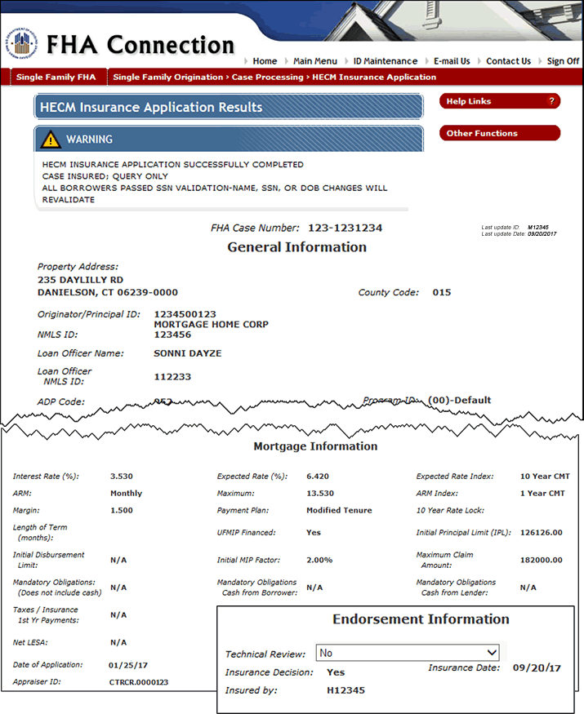
Task: Click Expected Rate Index 10 Year CMT
Action: point(546,477)
